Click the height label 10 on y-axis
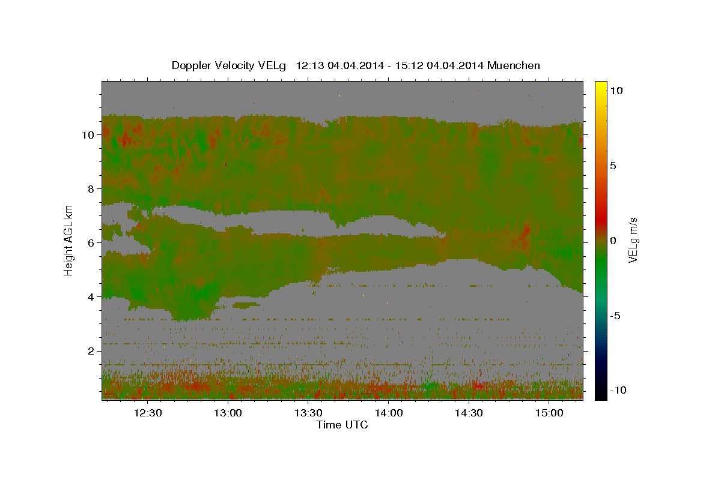The image size is (721, 480). 87,135
